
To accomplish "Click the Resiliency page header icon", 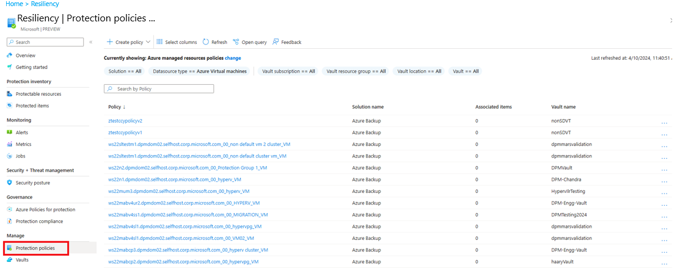I will click(x=11, y=23).
